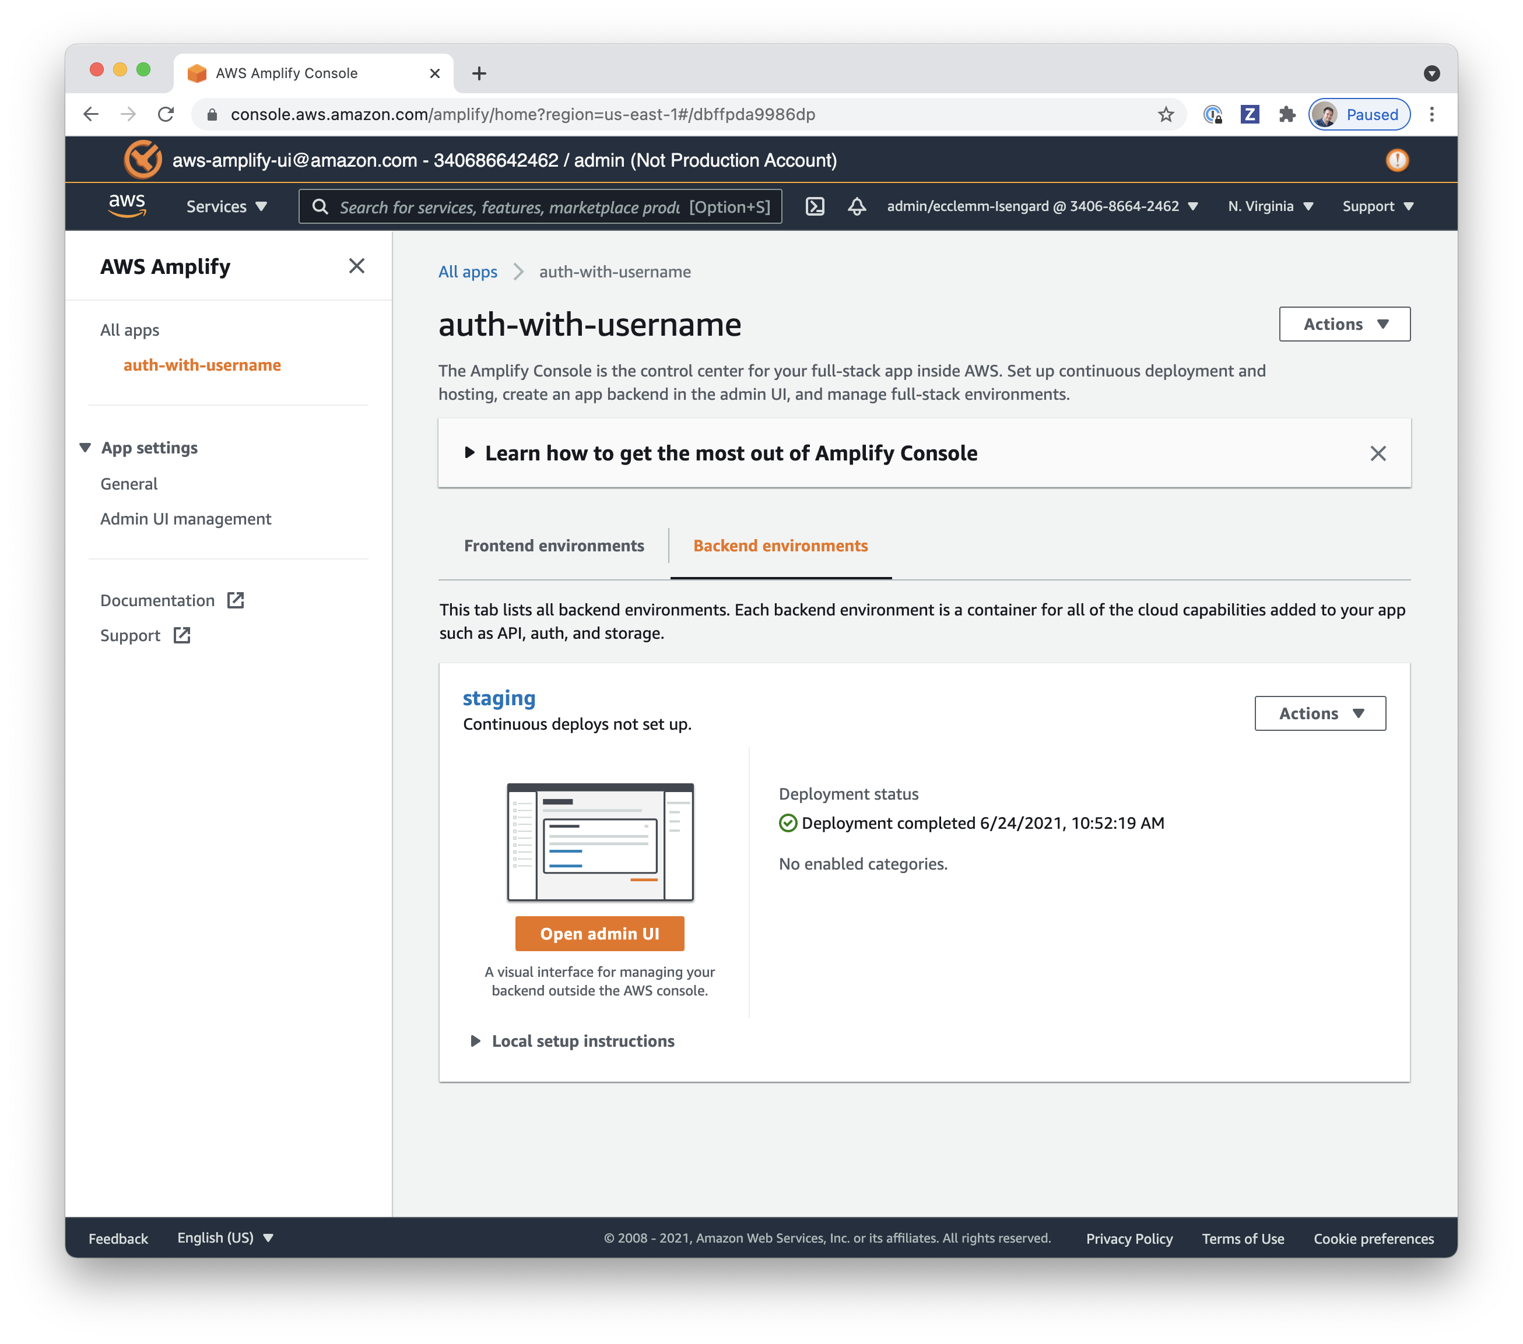Select the AWS Amplify Console browser tab
This screenshot has width=1523, height=1344.
click(314, 73)
